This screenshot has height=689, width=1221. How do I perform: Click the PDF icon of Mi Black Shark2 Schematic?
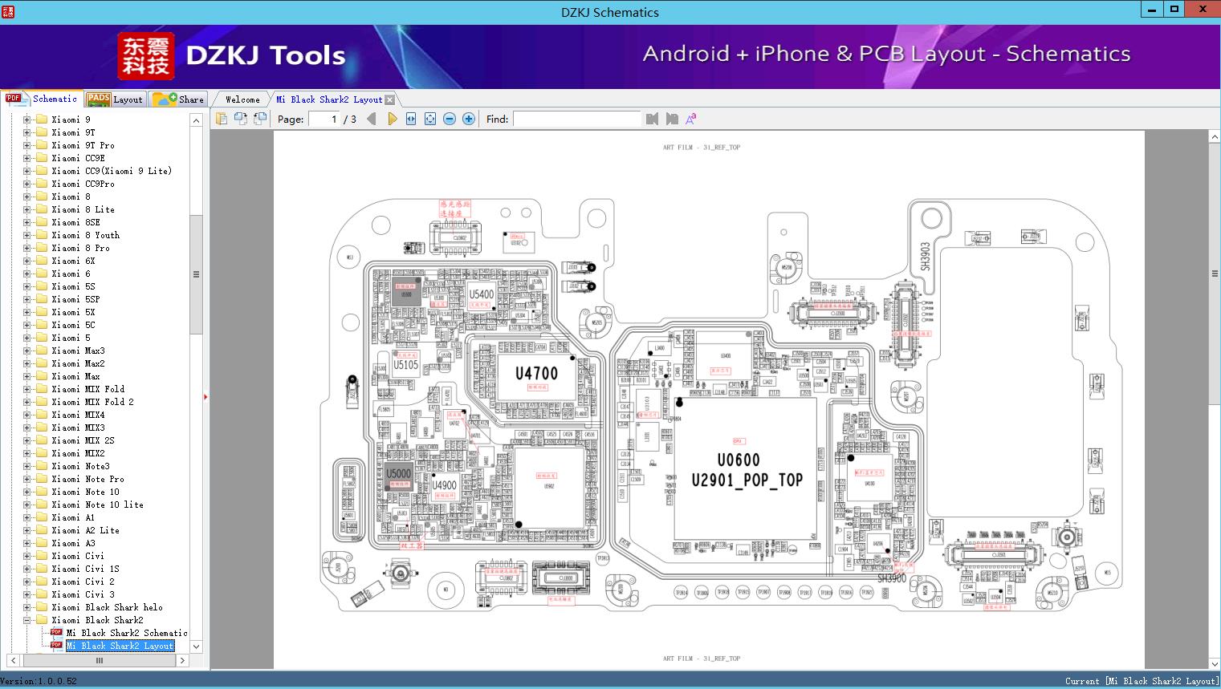click(56, 632)
